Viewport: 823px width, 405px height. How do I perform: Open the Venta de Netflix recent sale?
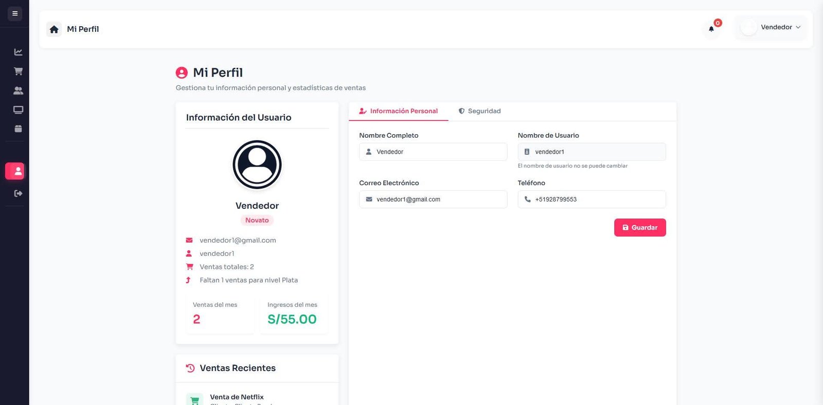pos(237,397)
